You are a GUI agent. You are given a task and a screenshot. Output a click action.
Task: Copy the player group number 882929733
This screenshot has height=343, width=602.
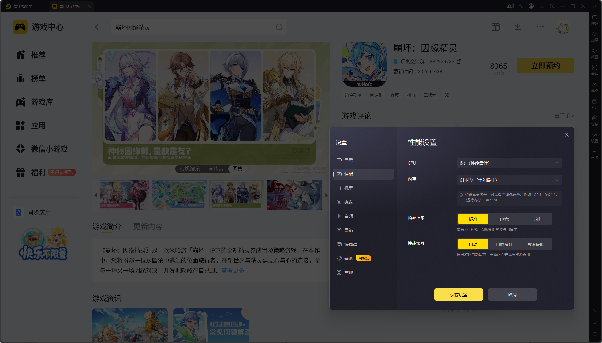point(459,61)
